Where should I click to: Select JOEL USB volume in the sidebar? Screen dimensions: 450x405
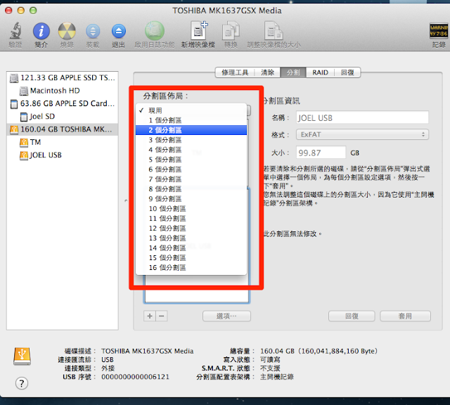[63, 155]
